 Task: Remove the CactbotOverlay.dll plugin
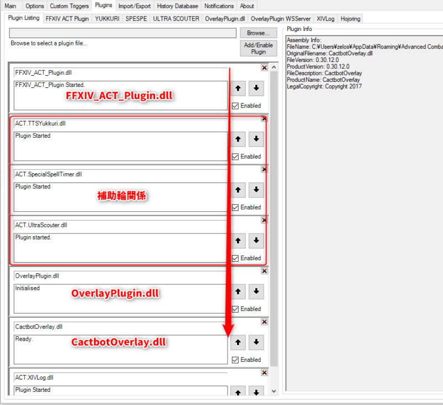click(x=264, y=322)
